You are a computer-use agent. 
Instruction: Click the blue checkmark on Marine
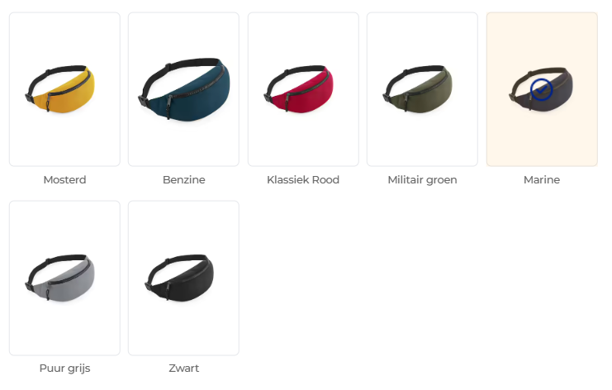542,89
